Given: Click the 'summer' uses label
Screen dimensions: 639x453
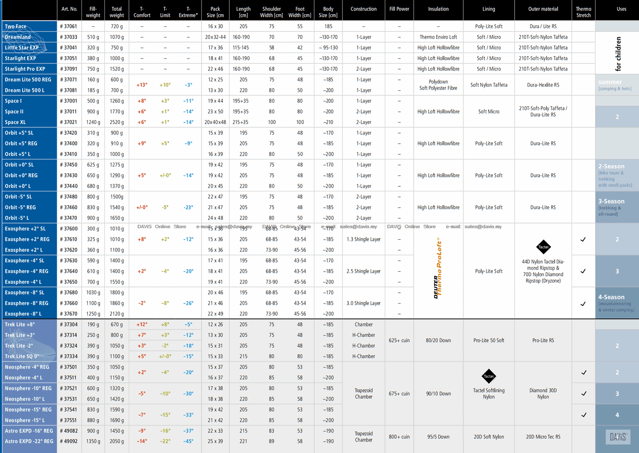Looking at the screenshot, I should 610,82.
